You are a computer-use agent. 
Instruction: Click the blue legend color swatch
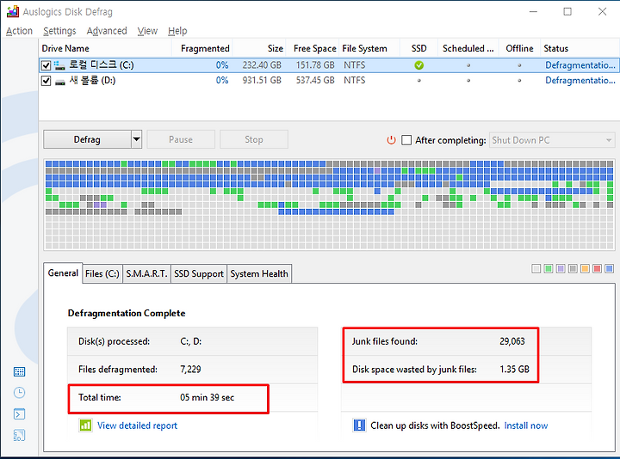610,269
